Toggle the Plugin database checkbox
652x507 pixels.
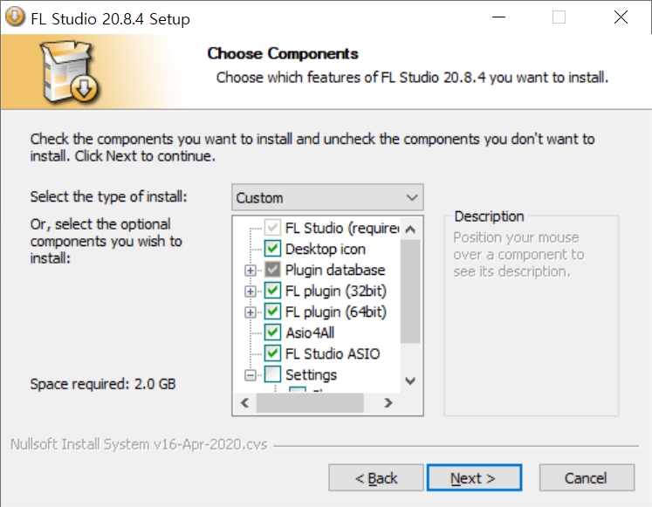coord(273,270)
